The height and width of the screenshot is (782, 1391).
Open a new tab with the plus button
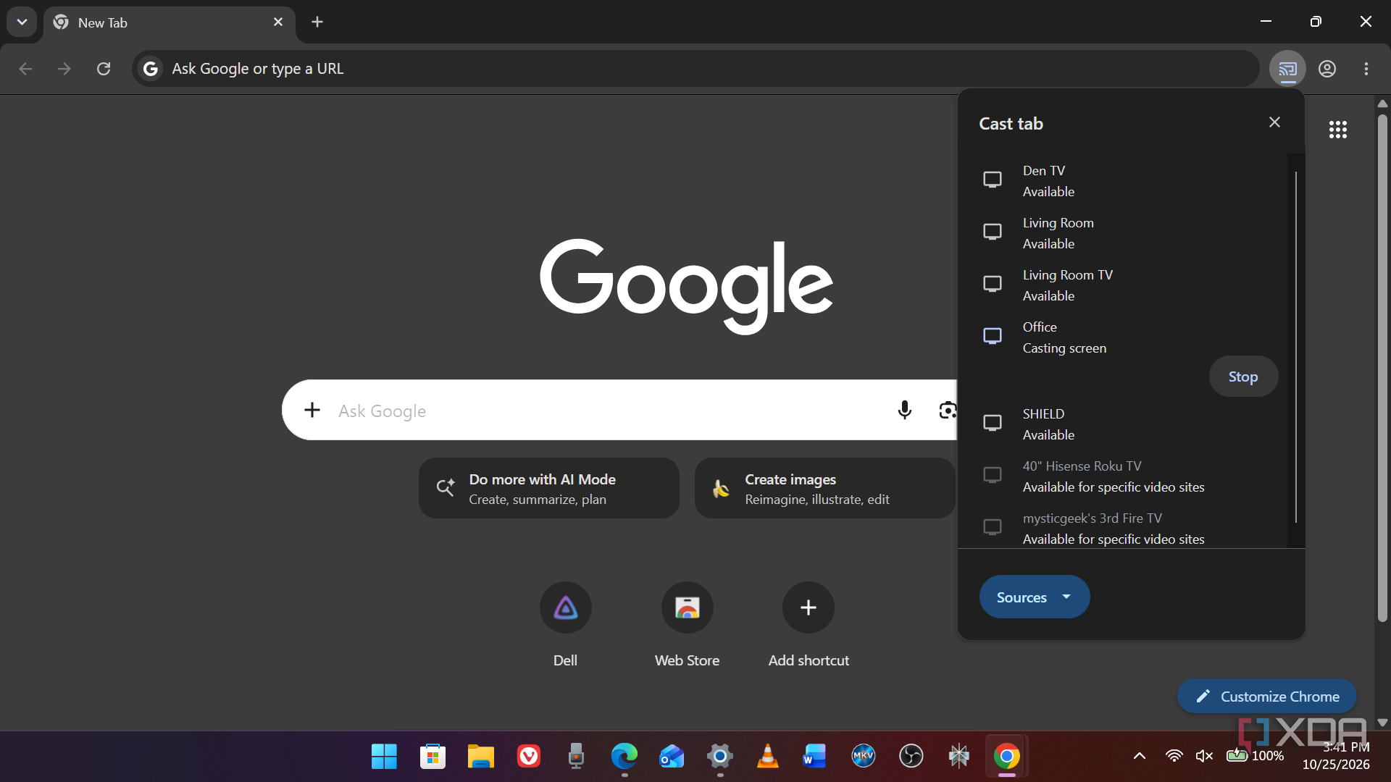(317, 22)
